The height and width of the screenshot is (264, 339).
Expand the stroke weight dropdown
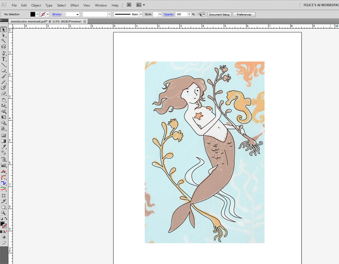click(x=78, y=14)
